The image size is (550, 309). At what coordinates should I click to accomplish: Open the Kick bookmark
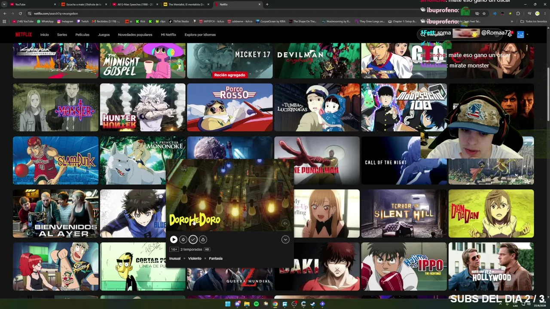click(141, 21)
